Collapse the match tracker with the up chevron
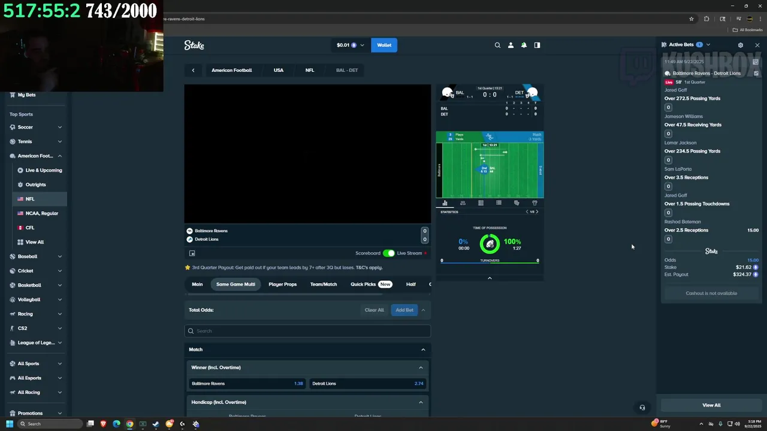Viewport: 767px width, 431px height. 490,278
